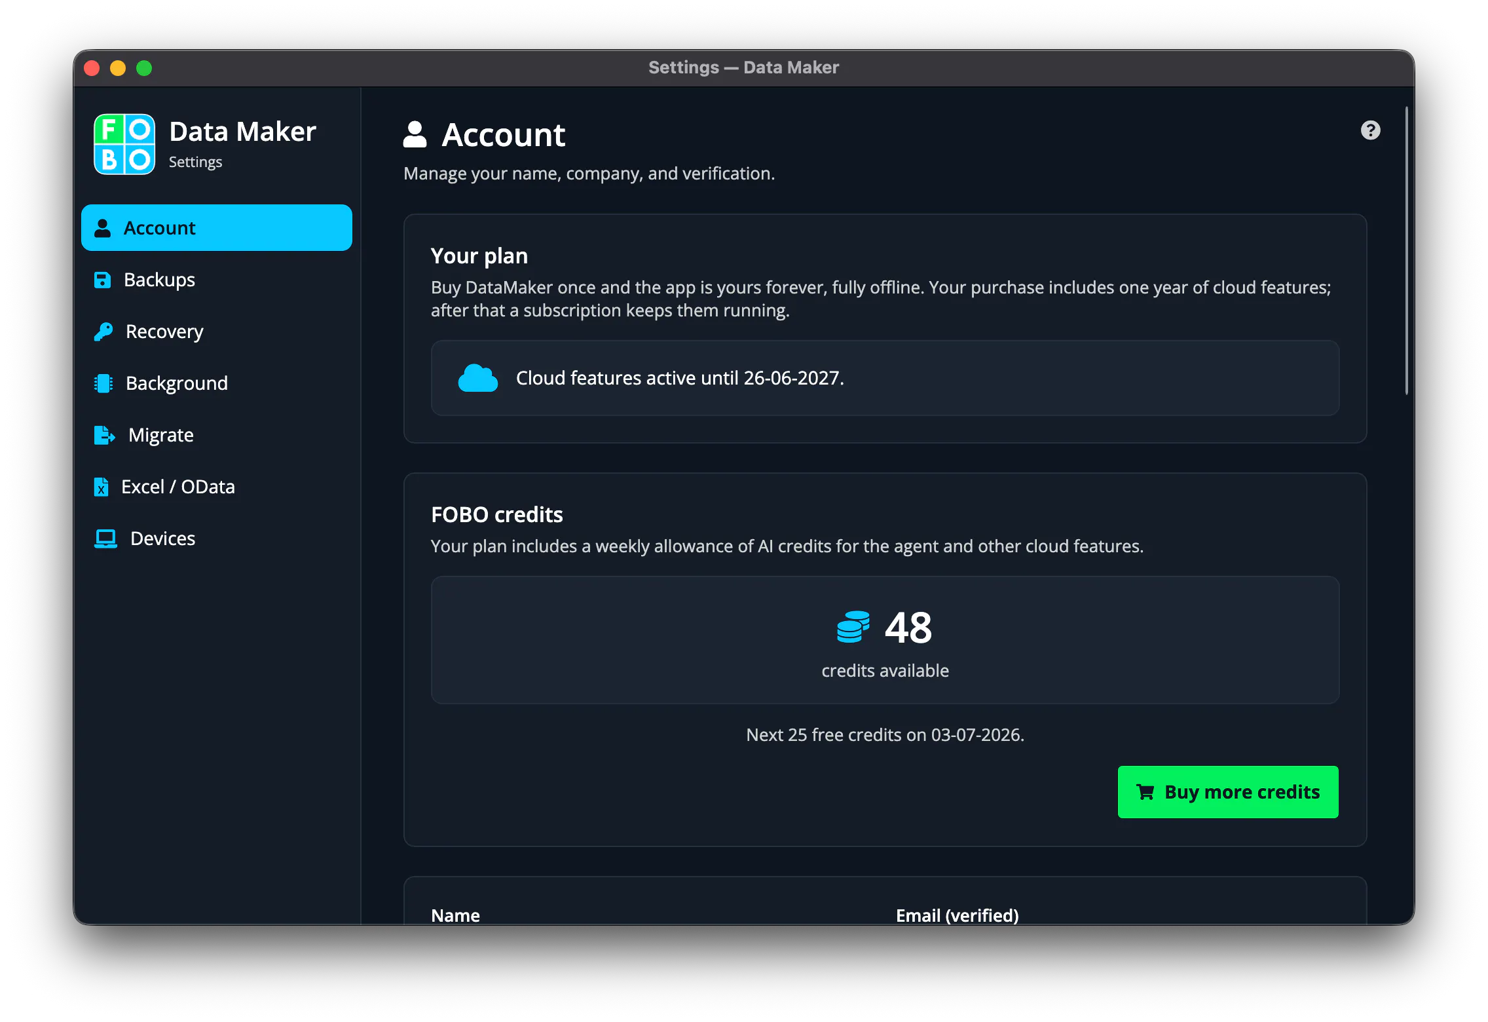Show the Devices section
Image resolution: width=1488 pixels, height=1022 pixels.
point(217,539)
